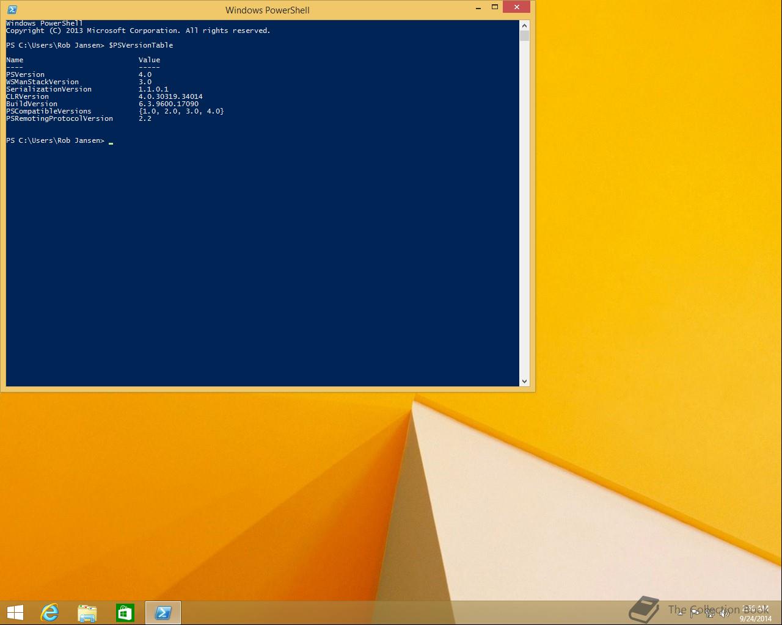Close the Windows PowerShell window
This screenshot has width=782, height=625.
point(517,7)
